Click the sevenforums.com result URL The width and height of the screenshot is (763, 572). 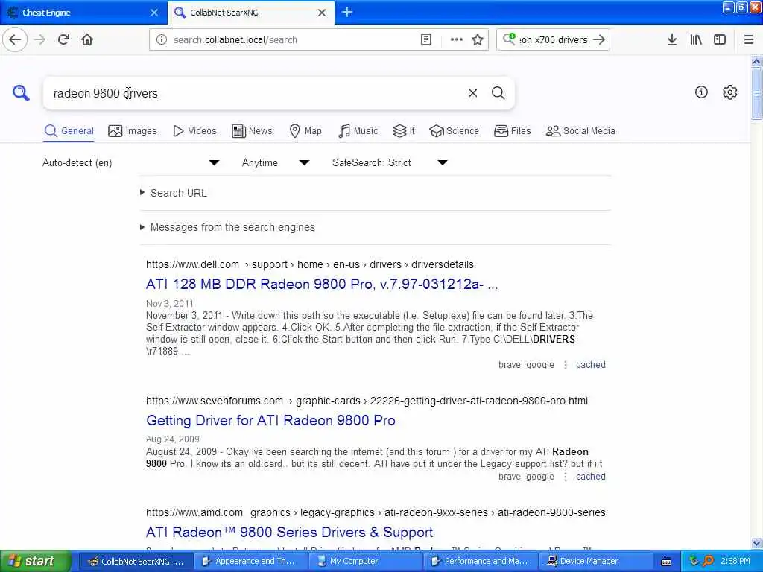click(x=367, y=401)
